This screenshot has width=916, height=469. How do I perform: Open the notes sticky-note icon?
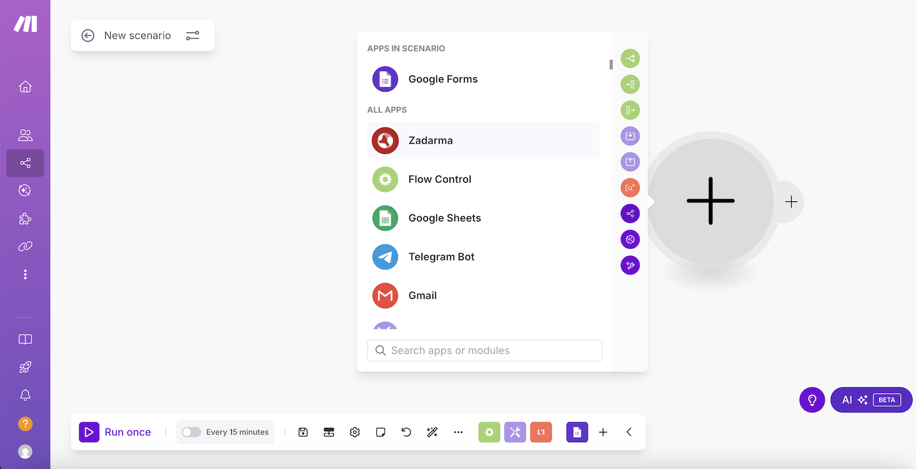[381, 432]
